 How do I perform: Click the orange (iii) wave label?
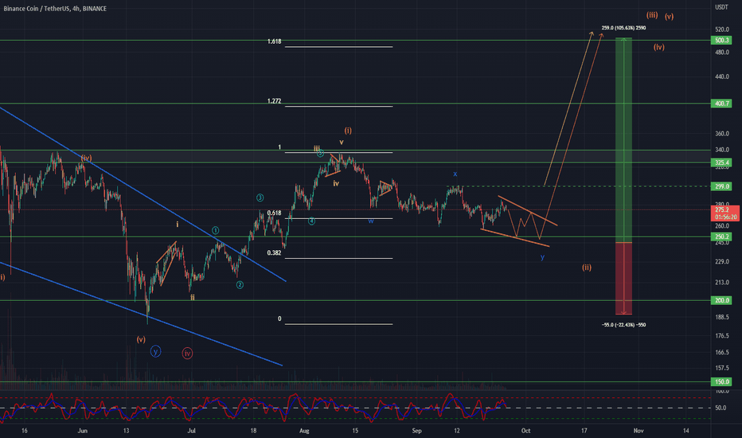(652, 15)
